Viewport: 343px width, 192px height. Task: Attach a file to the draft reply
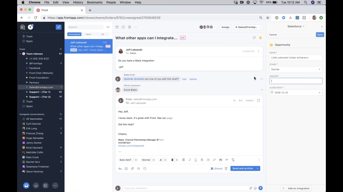(x=132, y=169)
